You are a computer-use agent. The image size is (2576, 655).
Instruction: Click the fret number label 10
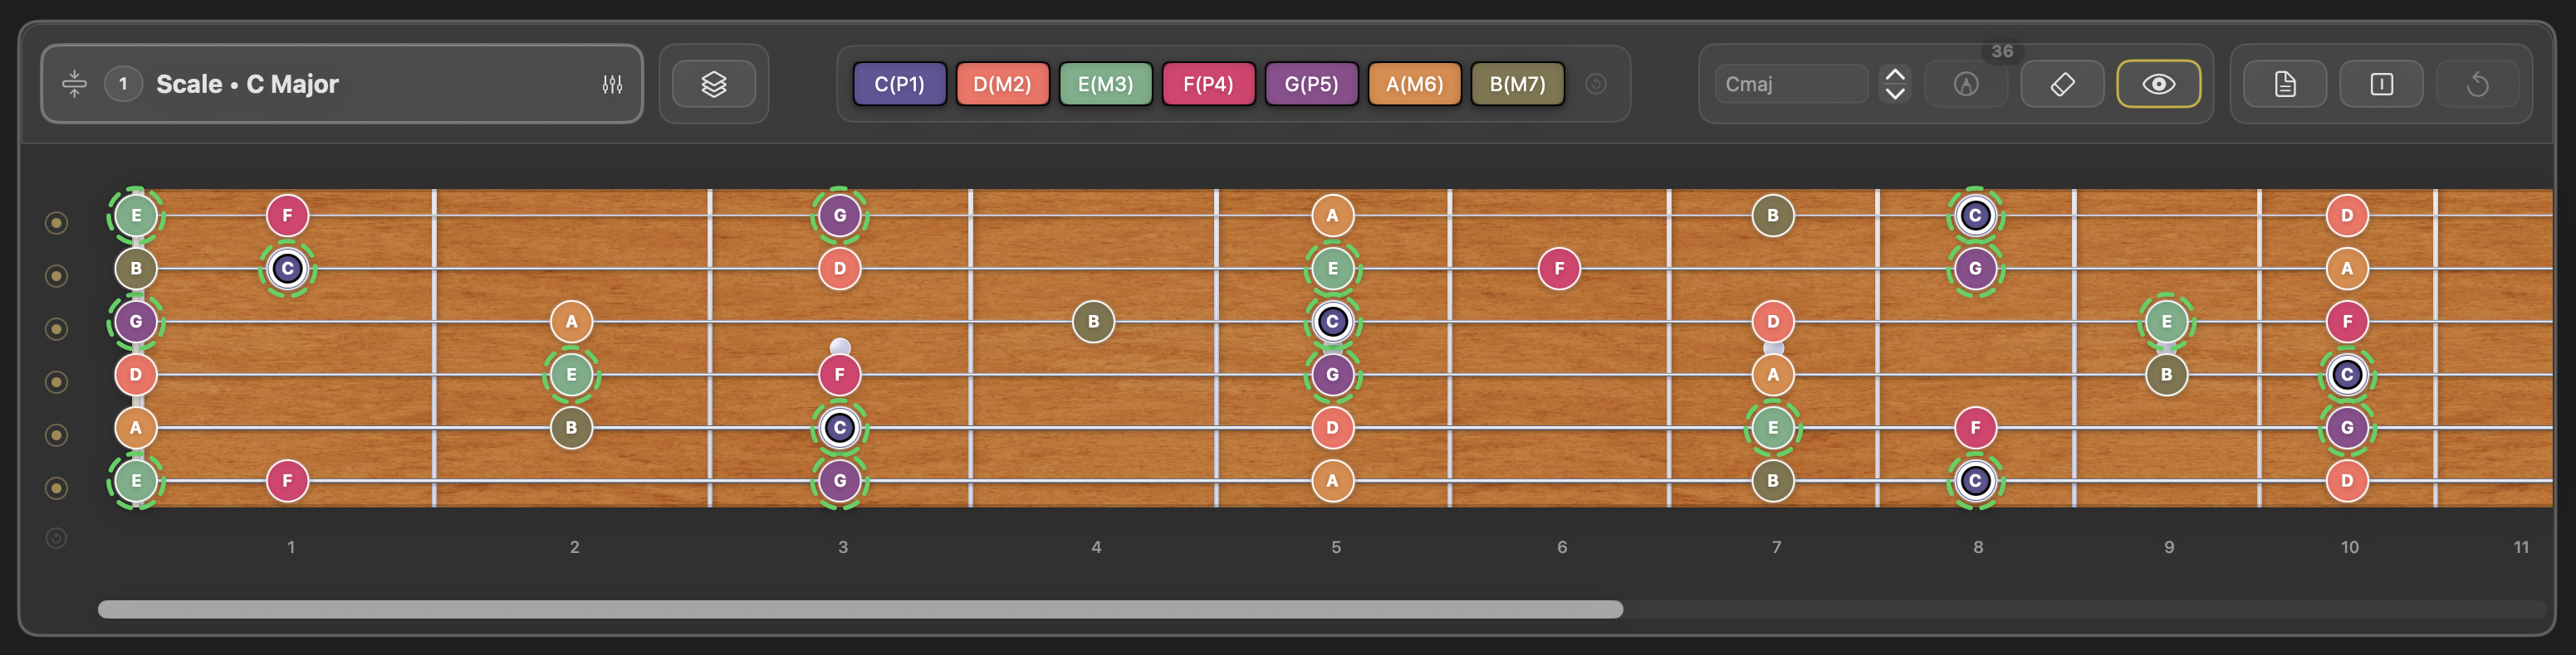point(2349,547)
